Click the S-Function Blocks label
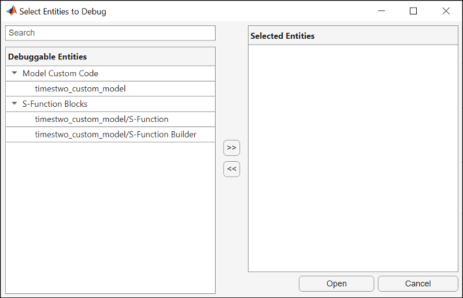463x298 pixels. point(55,104)
